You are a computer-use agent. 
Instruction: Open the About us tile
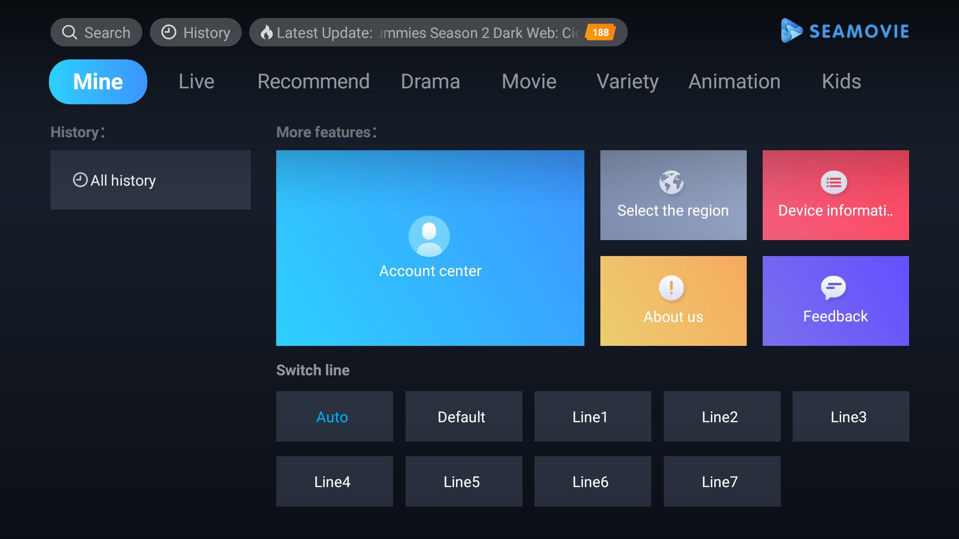673,301
